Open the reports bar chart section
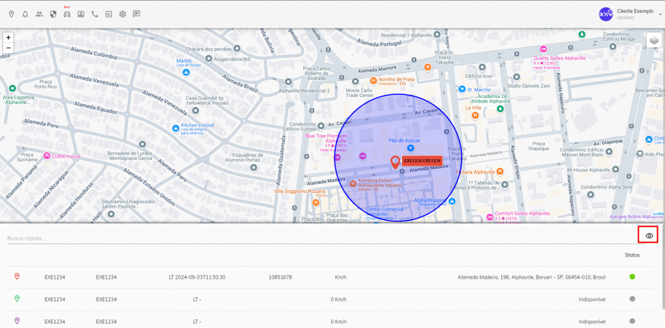The width and height of the screenshot is (665, 328). [x=108, y=14]
